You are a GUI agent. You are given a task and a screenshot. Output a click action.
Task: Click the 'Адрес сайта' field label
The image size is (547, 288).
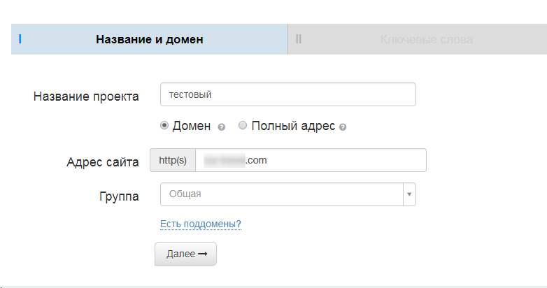click(x=103, y=162)
